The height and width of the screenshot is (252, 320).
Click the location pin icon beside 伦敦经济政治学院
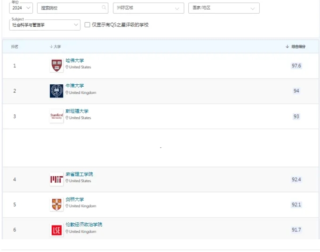click(67, 231)
